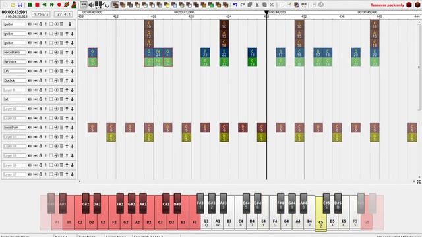
Task: Open instrument settings icon in the toolbar
Action: [297, 5]
